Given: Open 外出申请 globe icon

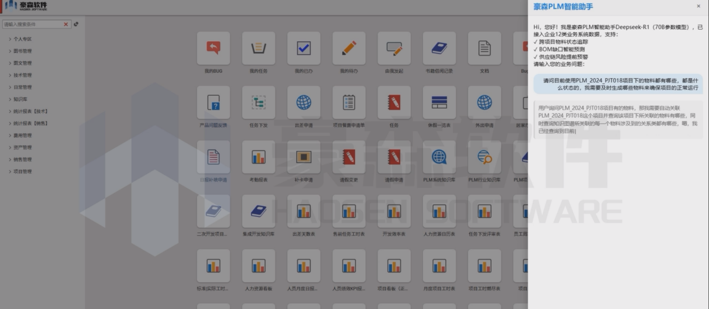Looking at the screenshot, I should [484, 102].
